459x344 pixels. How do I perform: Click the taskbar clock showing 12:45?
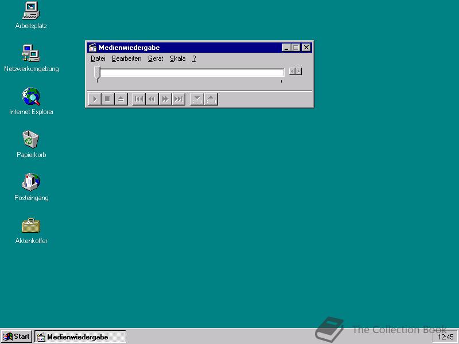pos(445,337)
